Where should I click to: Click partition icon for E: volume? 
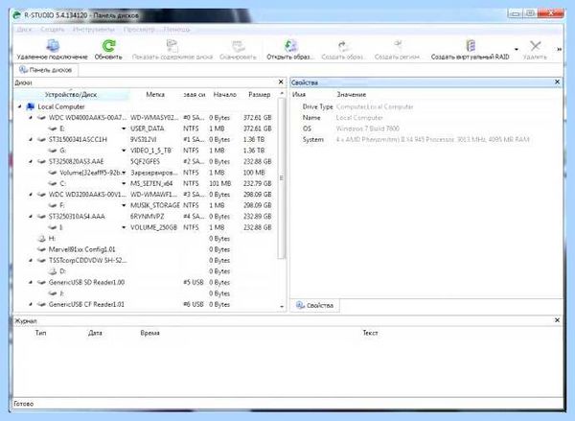pyautogui.click(x=53, y=129)
